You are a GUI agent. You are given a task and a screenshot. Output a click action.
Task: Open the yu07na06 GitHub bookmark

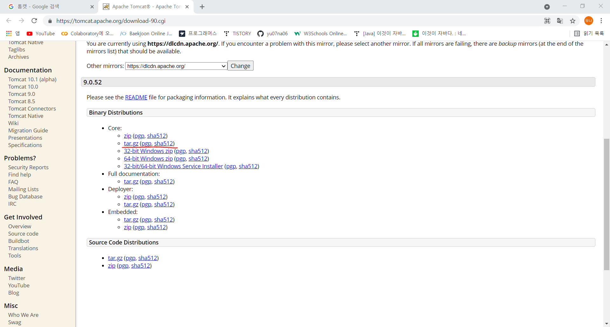(273, 33)
